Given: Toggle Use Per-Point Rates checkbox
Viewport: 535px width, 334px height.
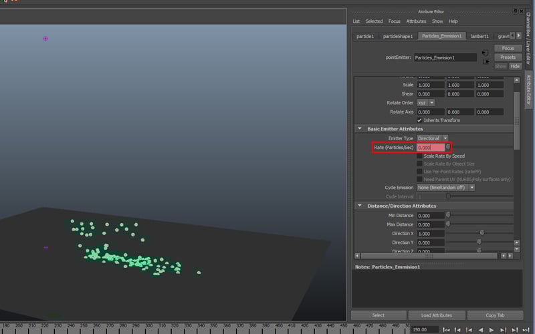Looking at the screenshot, I should coord(419,172).
